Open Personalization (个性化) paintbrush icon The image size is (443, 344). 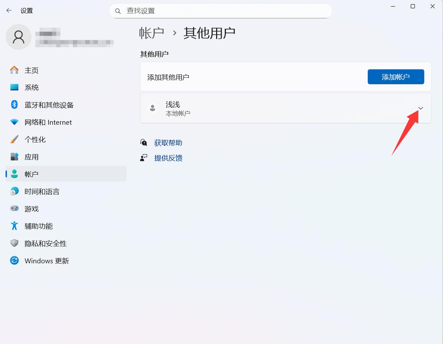(x=14, y=139)
